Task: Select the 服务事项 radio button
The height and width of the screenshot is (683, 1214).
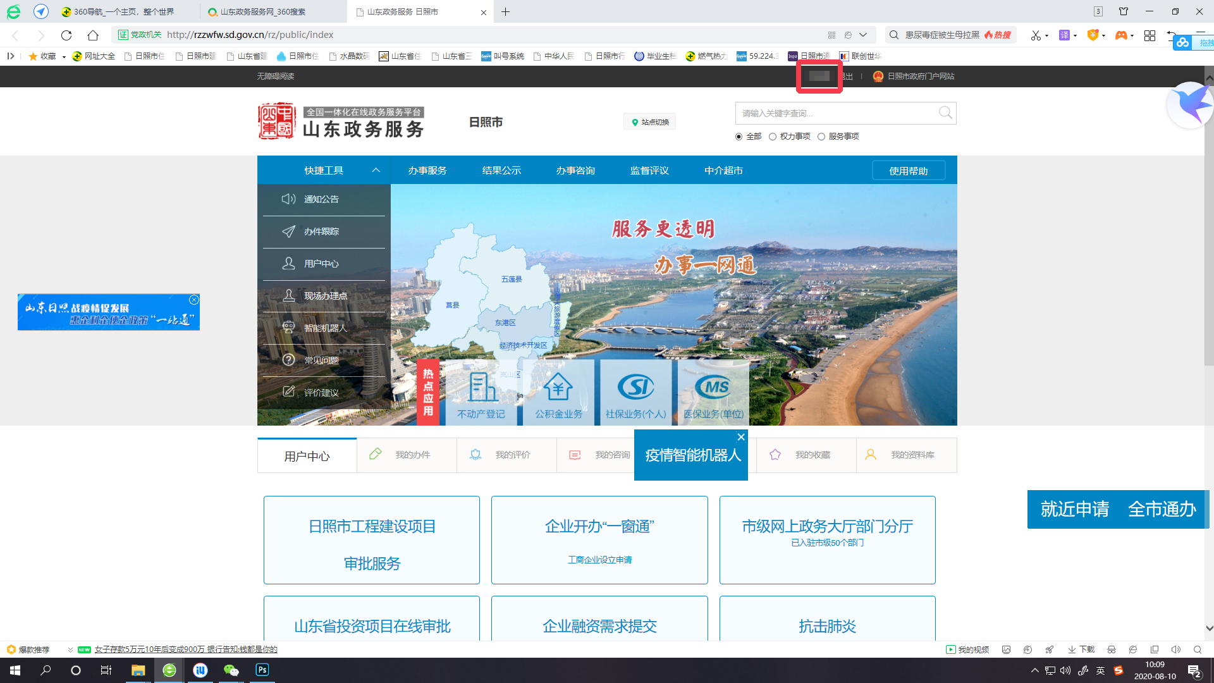Action: [821, 137]
